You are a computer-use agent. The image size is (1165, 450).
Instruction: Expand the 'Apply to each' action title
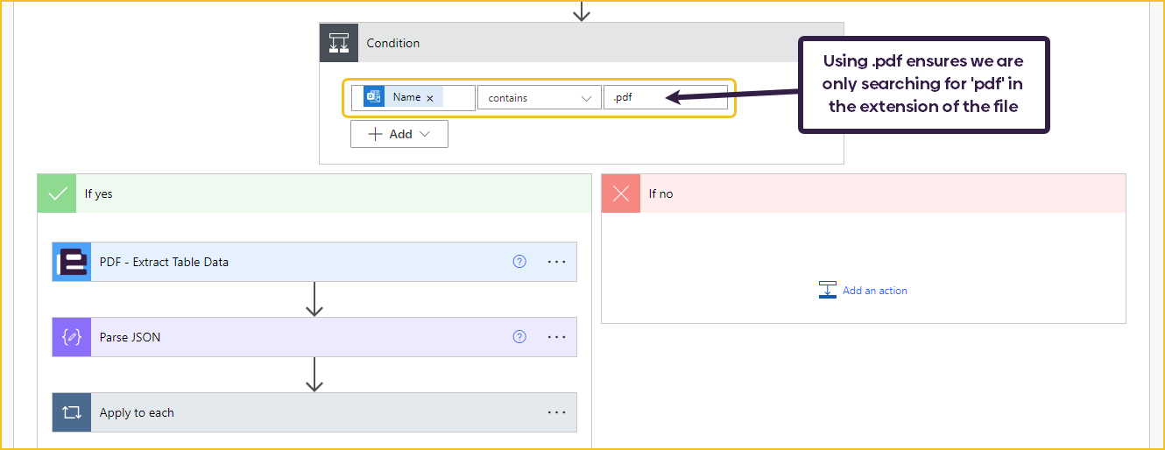pos(137,412)
